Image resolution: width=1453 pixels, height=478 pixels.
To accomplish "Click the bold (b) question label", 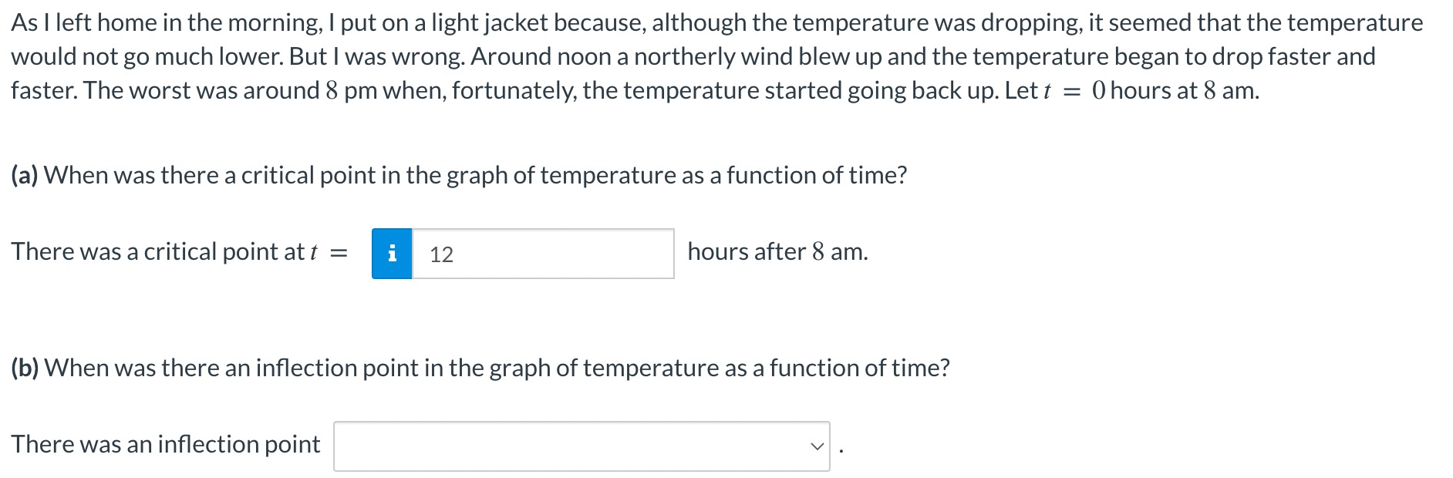I will click(25, 368).
